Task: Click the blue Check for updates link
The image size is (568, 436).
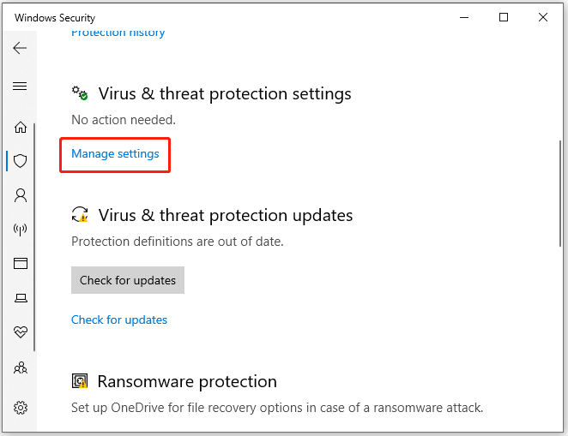Action: coord(118,320)
